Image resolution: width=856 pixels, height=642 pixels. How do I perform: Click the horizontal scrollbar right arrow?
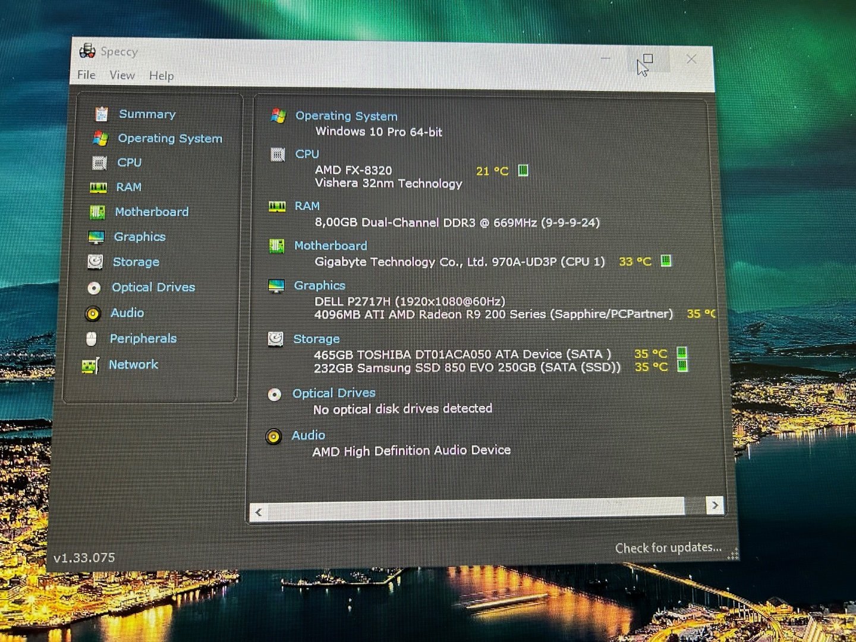(715, 505)
